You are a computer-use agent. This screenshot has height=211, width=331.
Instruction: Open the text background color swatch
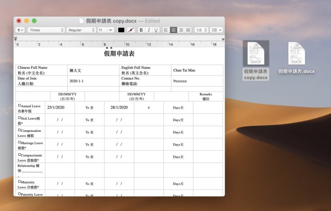coord(131,30)
